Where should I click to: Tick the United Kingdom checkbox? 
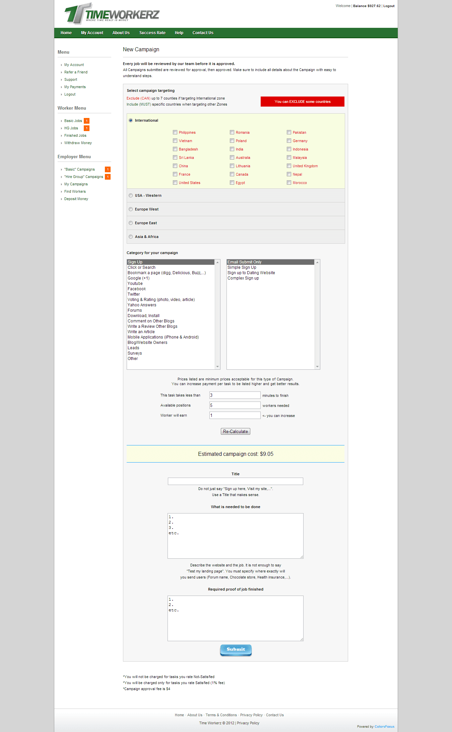(x=289, y=166)
